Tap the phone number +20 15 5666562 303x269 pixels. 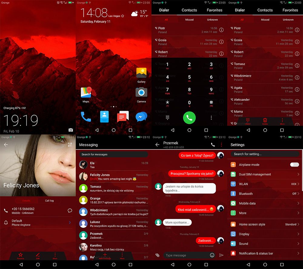23,209
